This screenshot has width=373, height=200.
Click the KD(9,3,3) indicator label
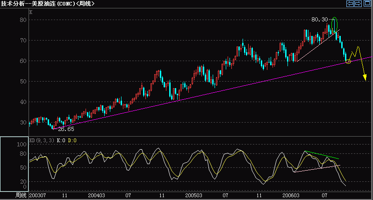pyautogui.click(x=42, y=140)
